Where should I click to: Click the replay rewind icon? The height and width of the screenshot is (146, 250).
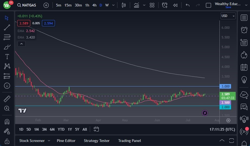pyautogui.click(x=175, y=5)
